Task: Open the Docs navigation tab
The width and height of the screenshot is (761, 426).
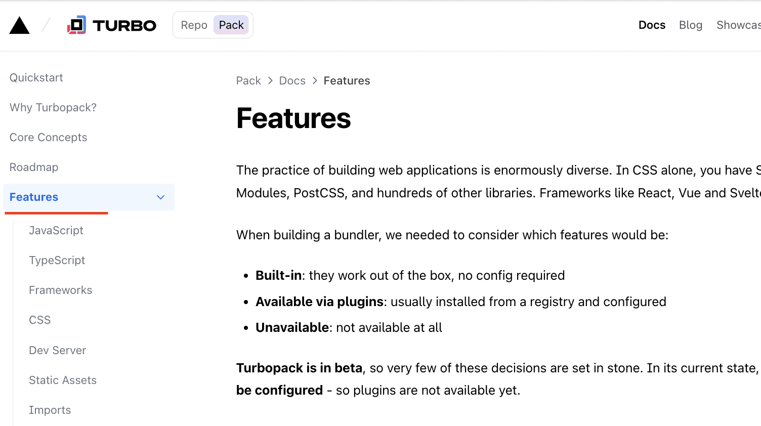Action: pyautogui.click(x=652, y=25)
